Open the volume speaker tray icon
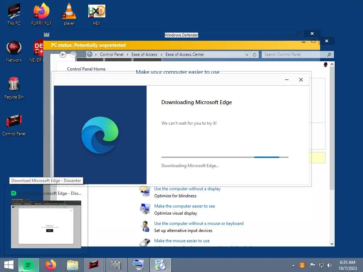The width and height of the screenshot is (363, 272). [330, 265]
